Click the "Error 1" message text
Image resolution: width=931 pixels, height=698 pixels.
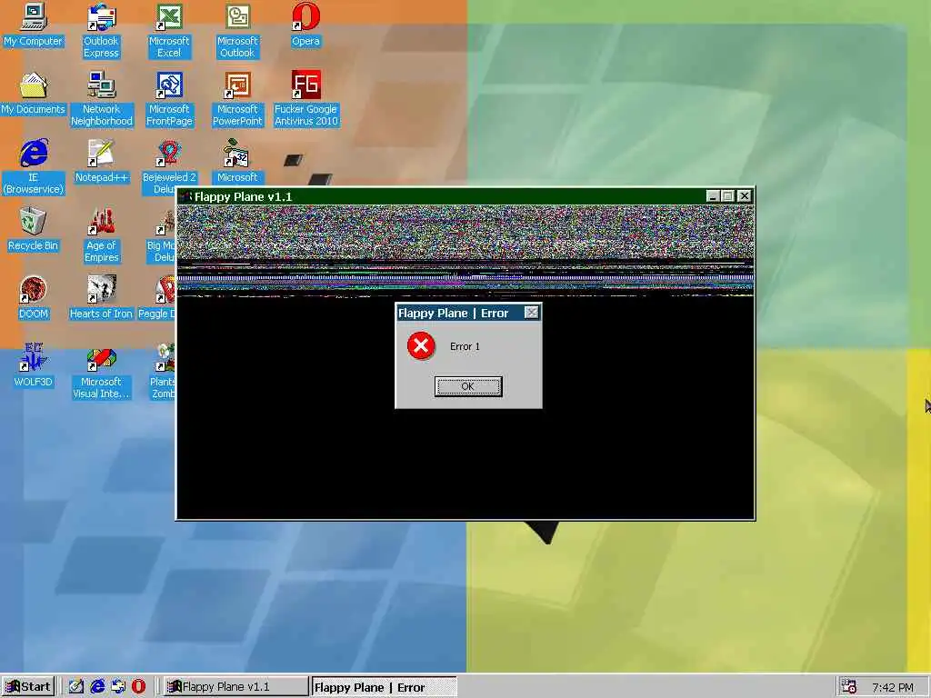(x=465, y=346)
